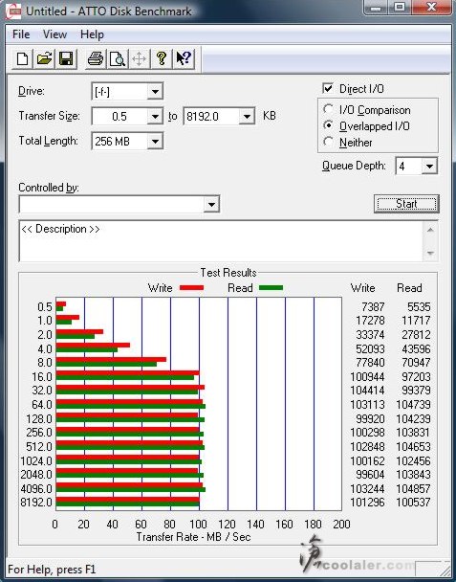Click the New document toolbar icon

(x=23, y=58)
